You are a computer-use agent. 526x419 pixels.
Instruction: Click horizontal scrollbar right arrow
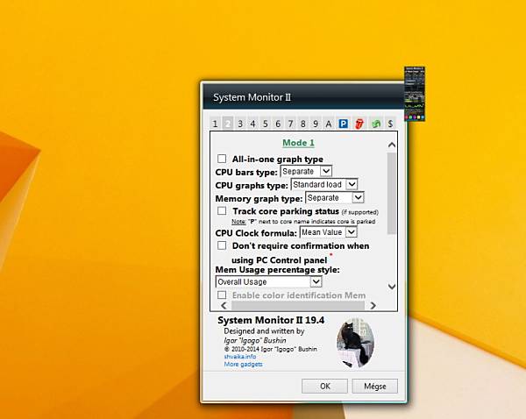pyautogui.click(x=373, y=306)
